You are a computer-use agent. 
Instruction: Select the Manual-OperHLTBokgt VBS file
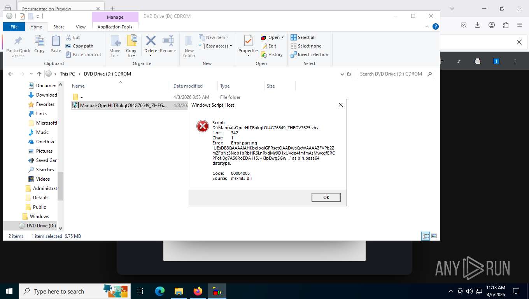tap(129, 105)
